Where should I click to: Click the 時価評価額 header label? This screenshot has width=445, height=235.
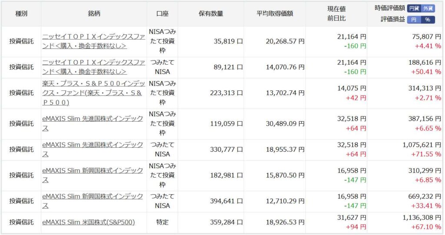[x=389, y=8]
